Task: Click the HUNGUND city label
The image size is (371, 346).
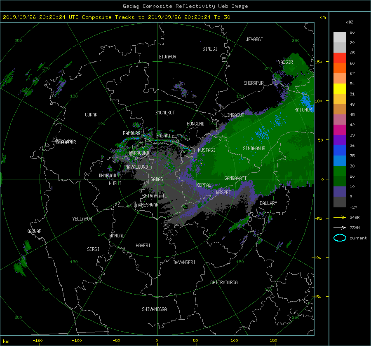Action: click(x=195, y=124)
